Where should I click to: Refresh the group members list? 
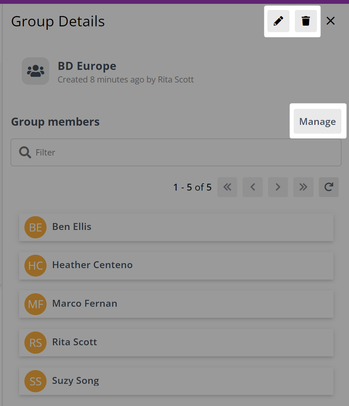click(x=328, y=187)
